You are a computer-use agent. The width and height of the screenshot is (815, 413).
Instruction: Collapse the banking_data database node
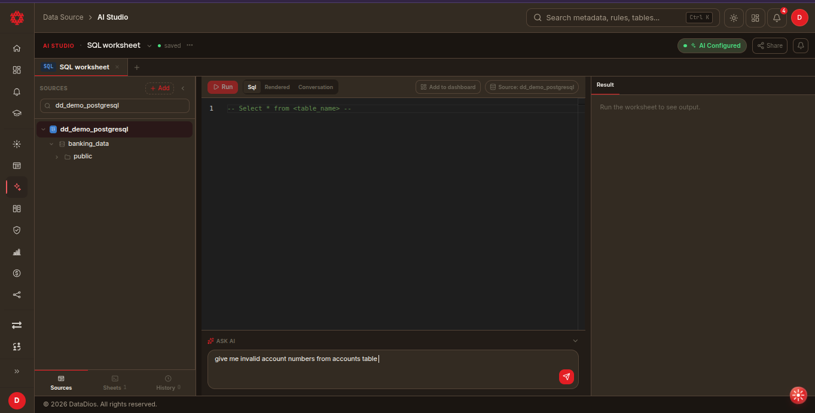pos(51,144)
